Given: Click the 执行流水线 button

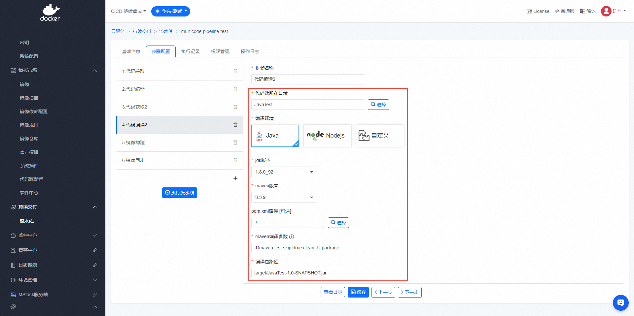Looking at the screenshot, I should point(180,193).
